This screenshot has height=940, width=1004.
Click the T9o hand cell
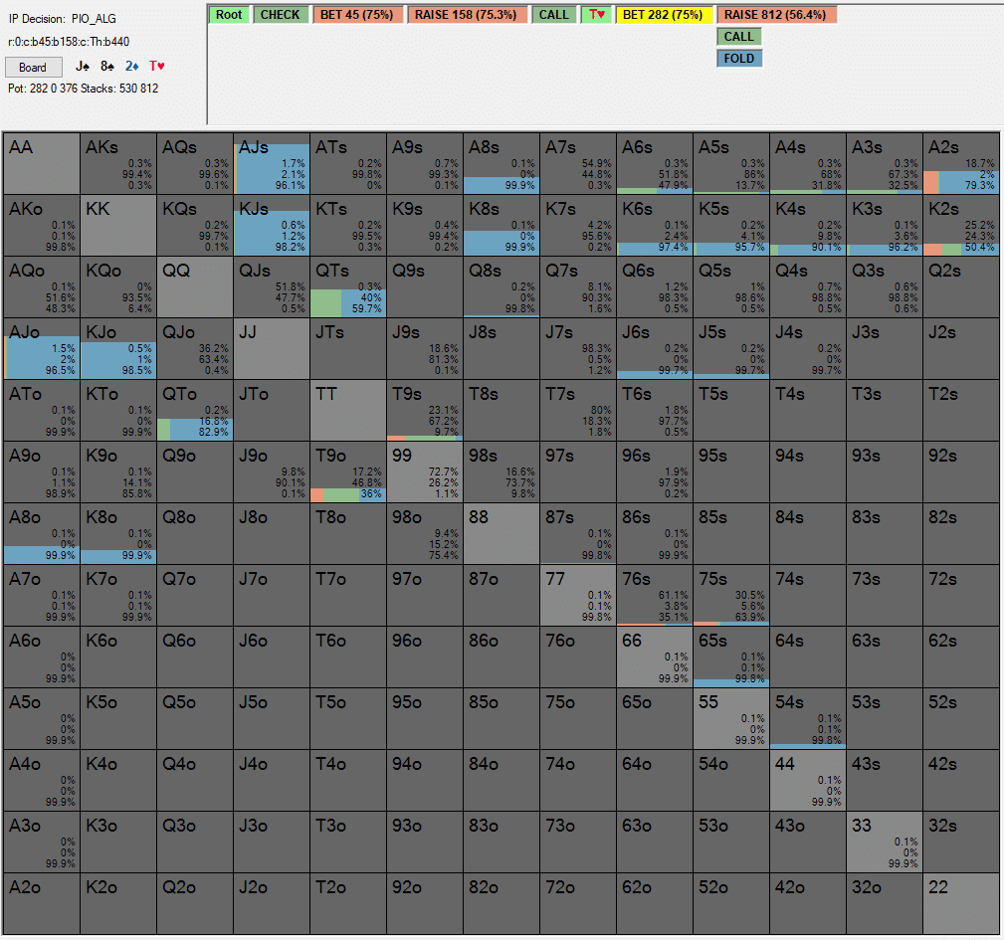click(348, 471)
